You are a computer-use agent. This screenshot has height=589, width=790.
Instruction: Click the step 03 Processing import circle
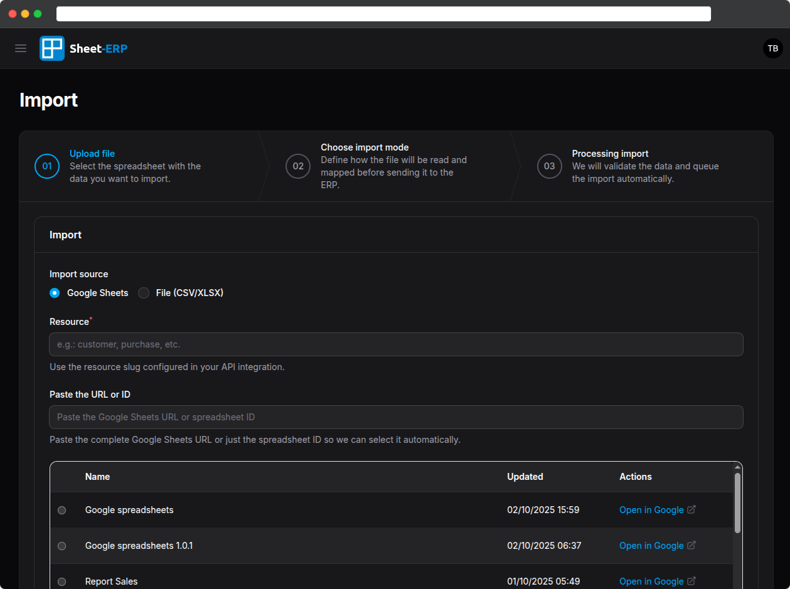coord(549,166)
